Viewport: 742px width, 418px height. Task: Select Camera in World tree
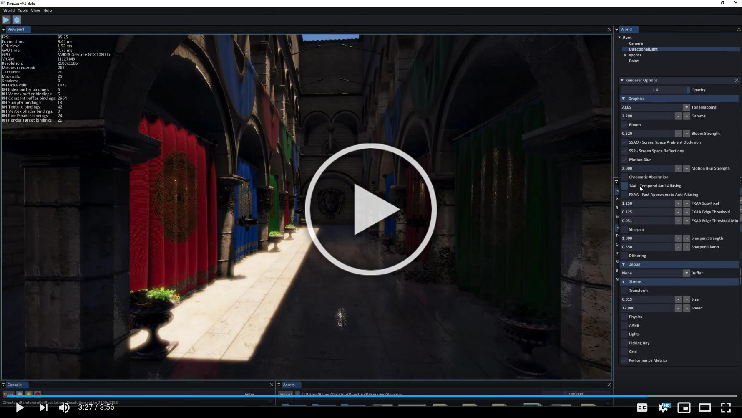(x=636, y=43)
